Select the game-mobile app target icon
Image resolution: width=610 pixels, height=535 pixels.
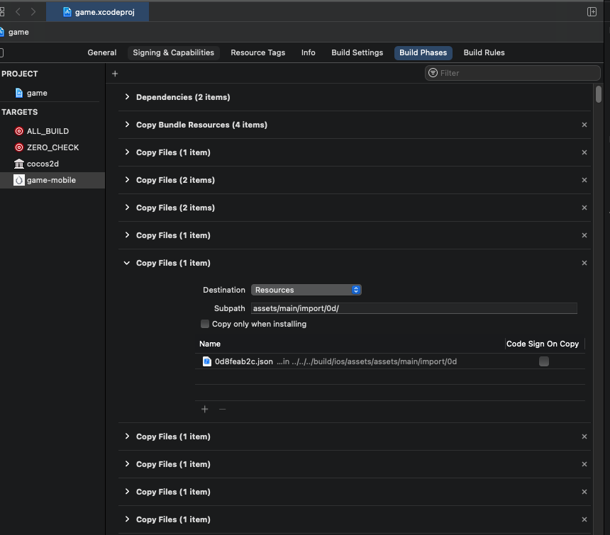[19, 180]
